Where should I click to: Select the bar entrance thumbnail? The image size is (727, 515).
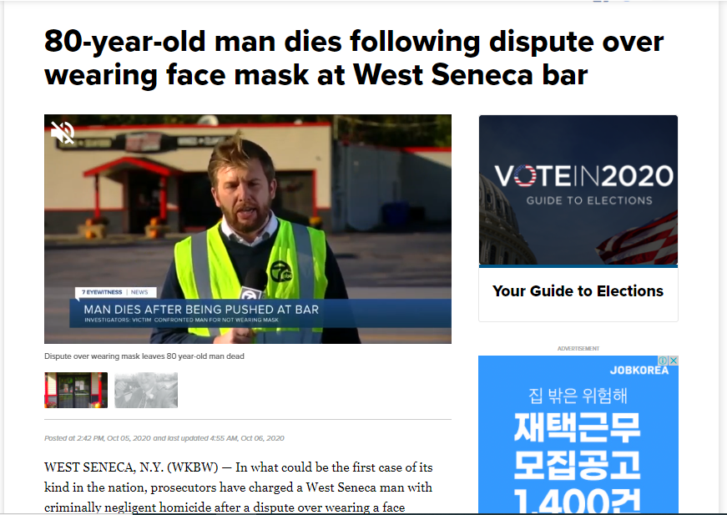click(x=76, y=391)
